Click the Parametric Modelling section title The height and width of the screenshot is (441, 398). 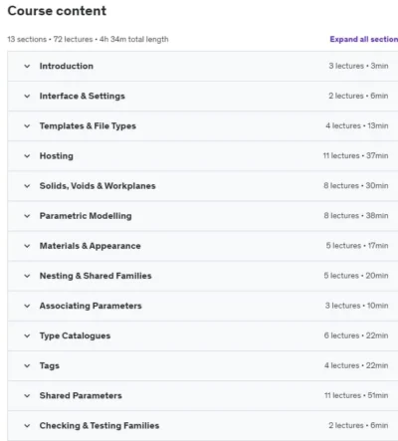tap(86, 216)
